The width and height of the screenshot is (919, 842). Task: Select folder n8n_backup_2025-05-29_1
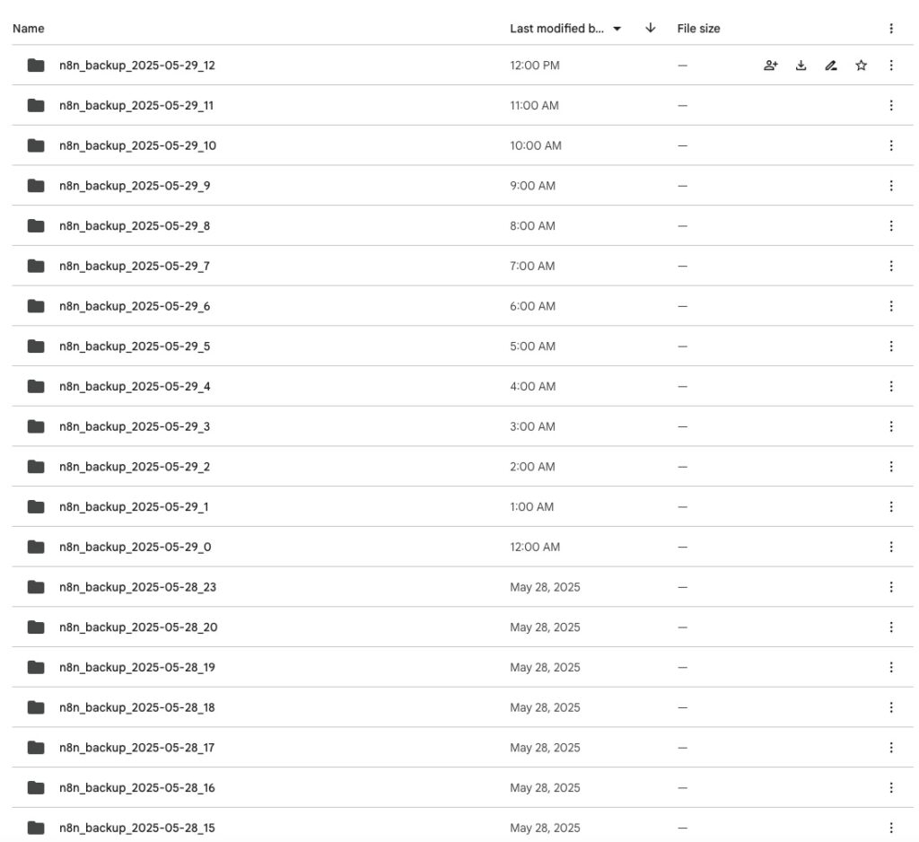tap(462, 506)
